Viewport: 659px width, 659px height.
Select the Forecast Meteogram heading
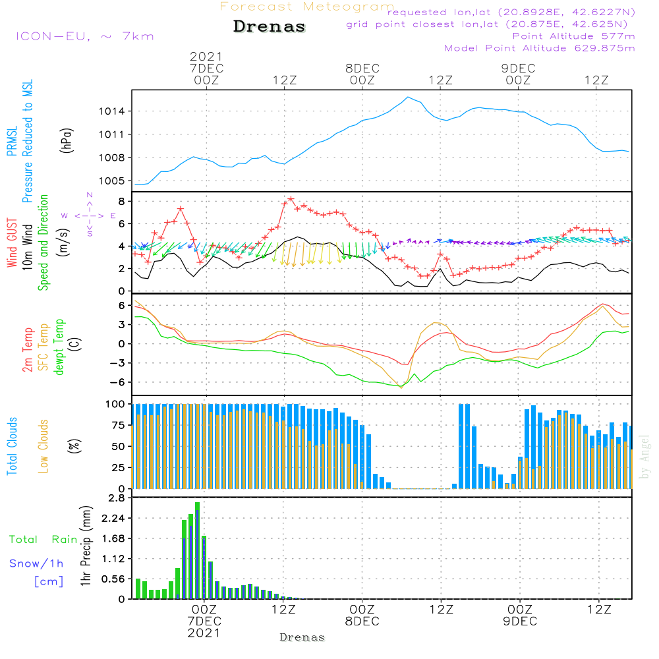coord(307,7)
